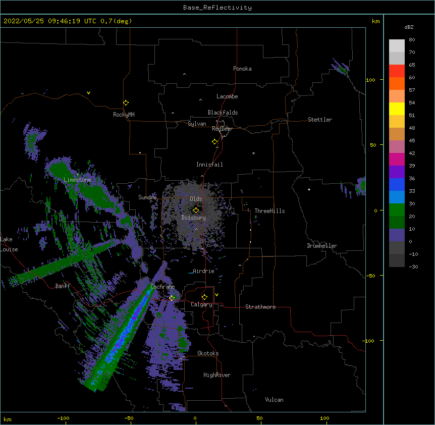Image resolution: width=435 pixels, height=425 pixels.
Task: Click the Limestone label
Action: [x=77, y=180]
